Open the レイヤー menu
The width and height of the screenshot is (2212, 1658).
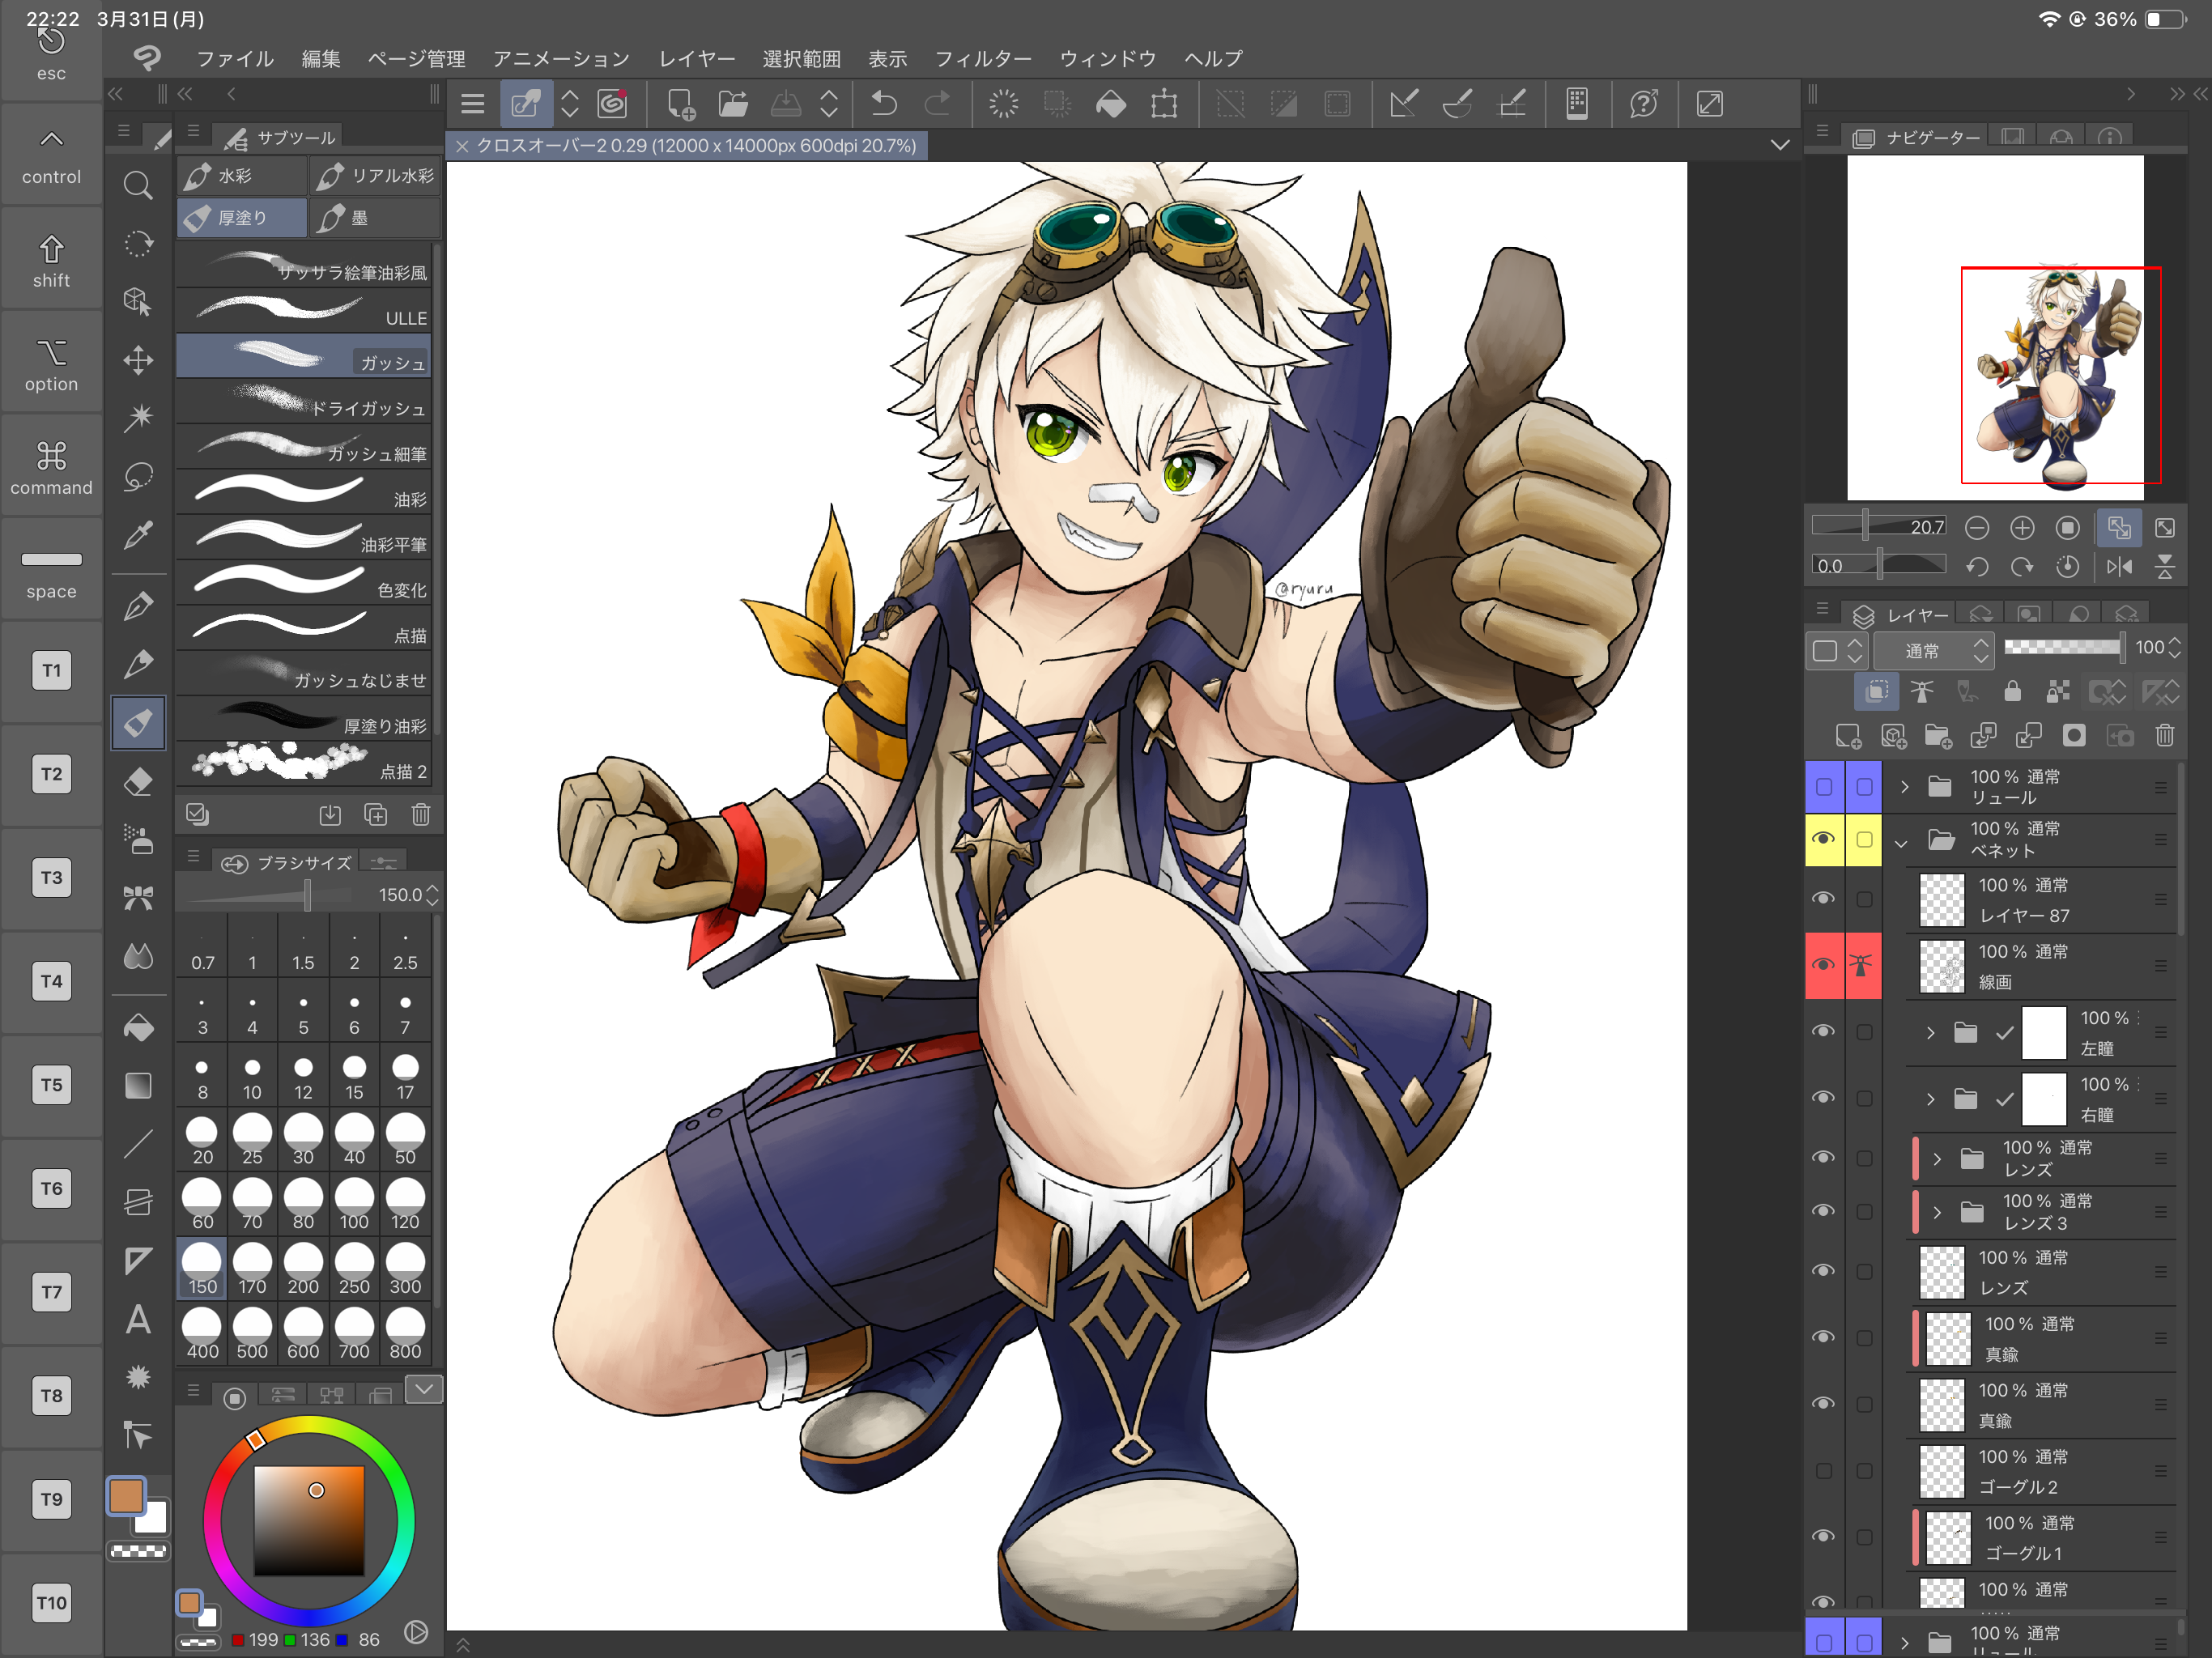(x=696, y=59)
